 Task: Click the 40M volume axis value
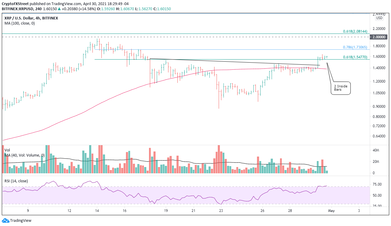tap(376, 150)
